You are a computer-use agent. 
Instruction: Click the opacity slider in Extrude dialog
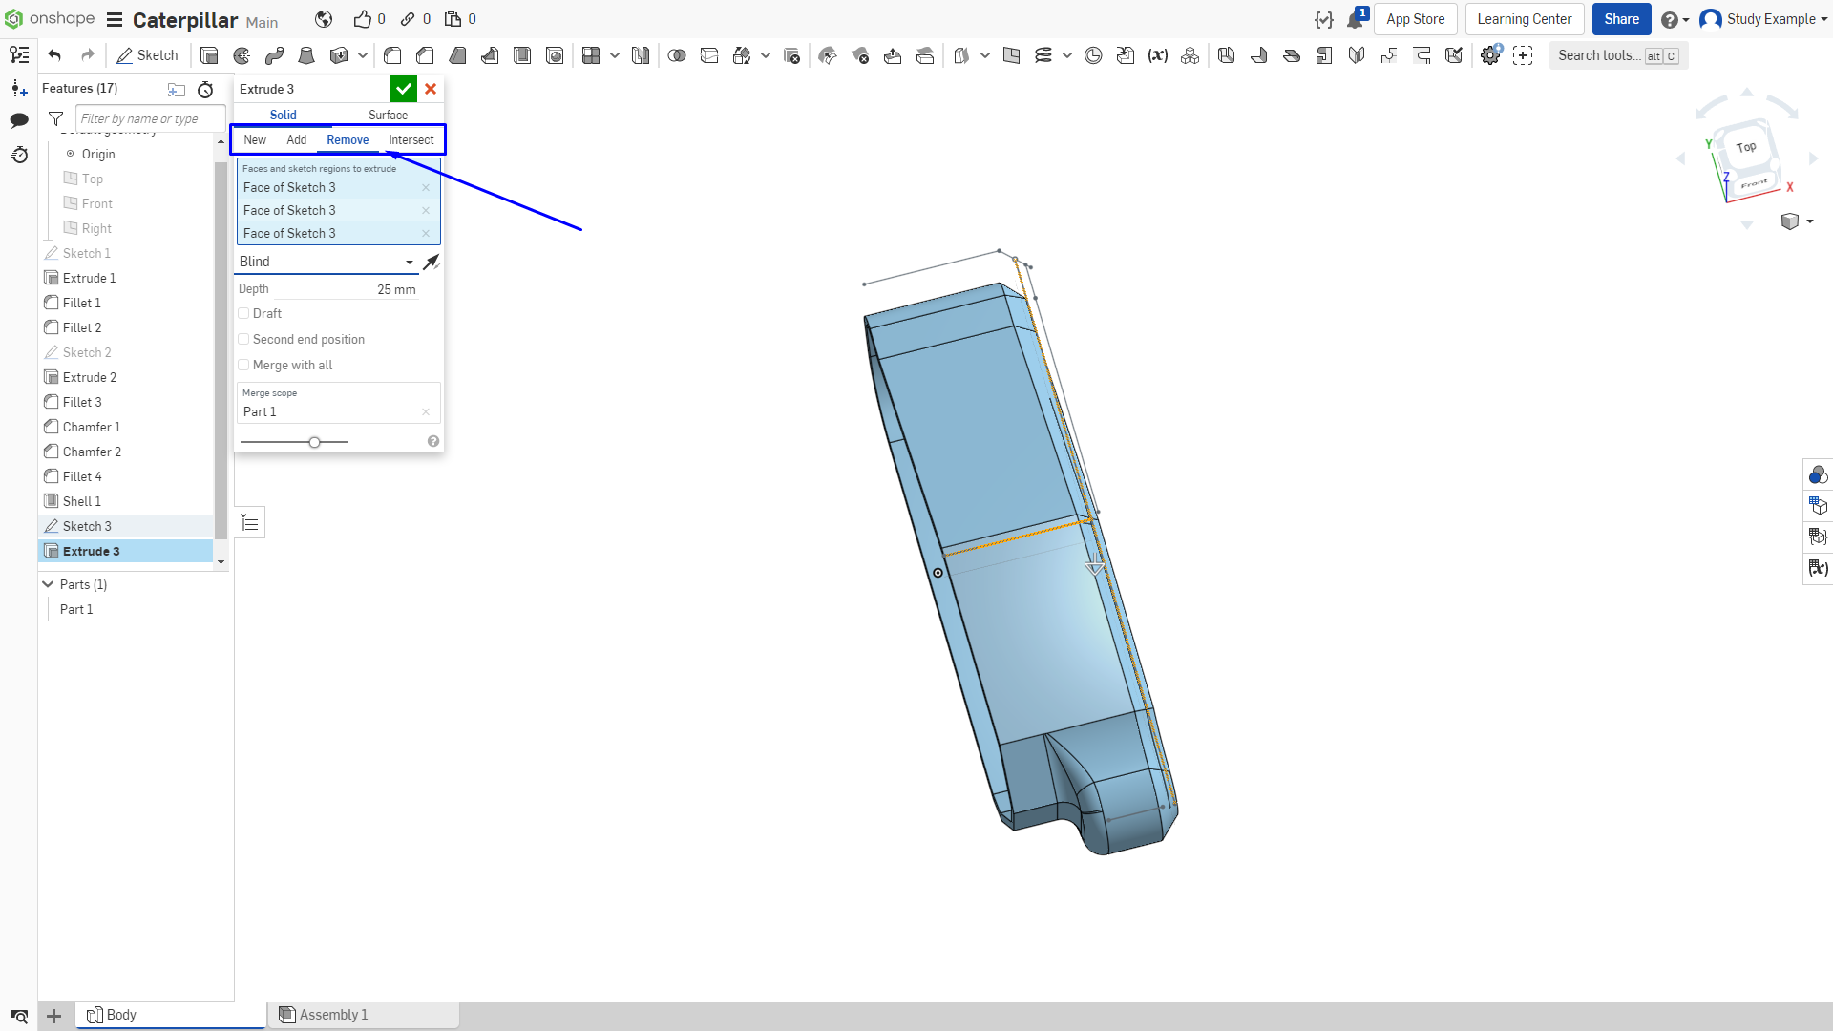[x=294, y=442]
